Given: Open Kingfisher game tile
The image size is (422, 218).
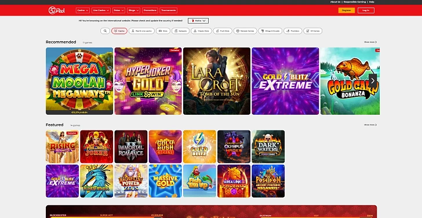Looking at the screenshot, I should pyautogui.click(x=97, y=181).
